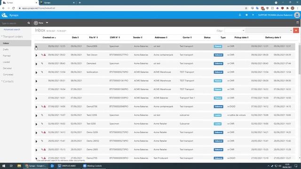Click attachment icon on Demotest row
Viewport: 301px width, 169px height.
click(x=42, y=63)
